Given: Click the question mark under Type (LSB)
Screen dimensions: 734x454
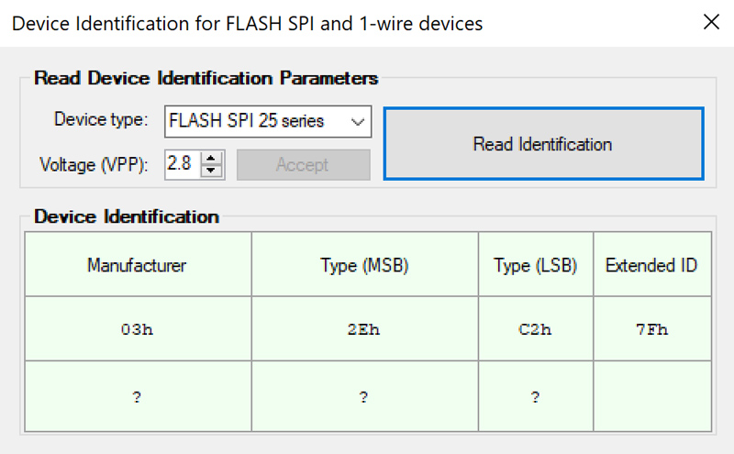Looking at the screenshot, I should (535, 396).
